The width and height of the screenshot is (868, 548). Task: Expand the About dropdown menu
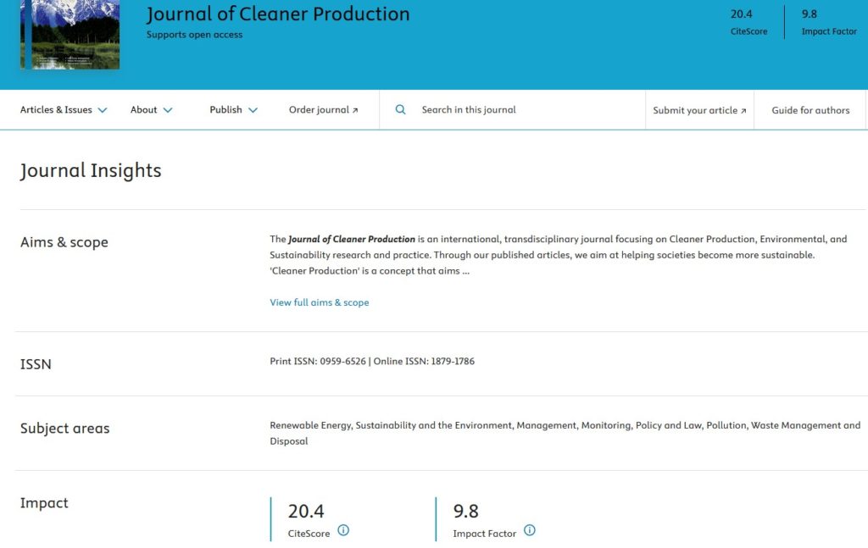pyautogui.click(x=151, y=109)
